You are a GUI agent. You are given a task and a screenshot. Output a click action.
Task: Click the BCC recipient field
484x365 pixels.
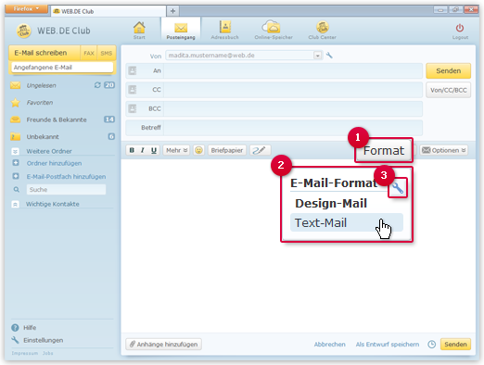pyautogui.click(x=293, y=108)
